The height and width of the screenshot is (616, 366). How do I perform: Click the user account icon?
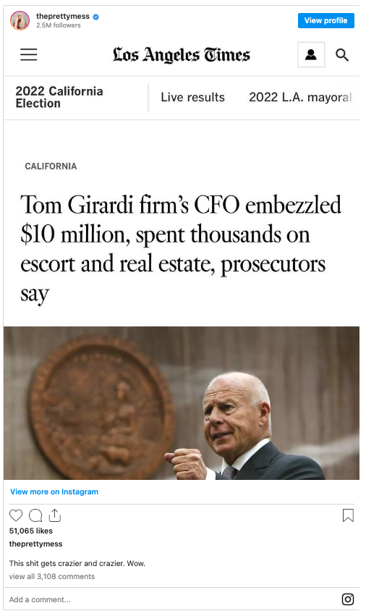[x=311, y=54]
